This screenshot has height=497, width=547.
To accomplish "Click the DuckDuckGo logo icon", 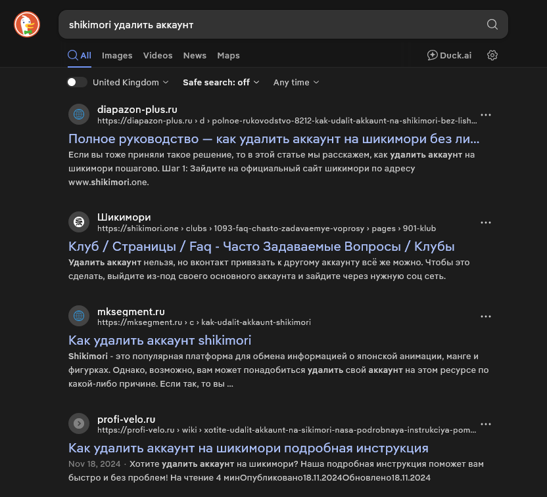I will click(27, 25).
